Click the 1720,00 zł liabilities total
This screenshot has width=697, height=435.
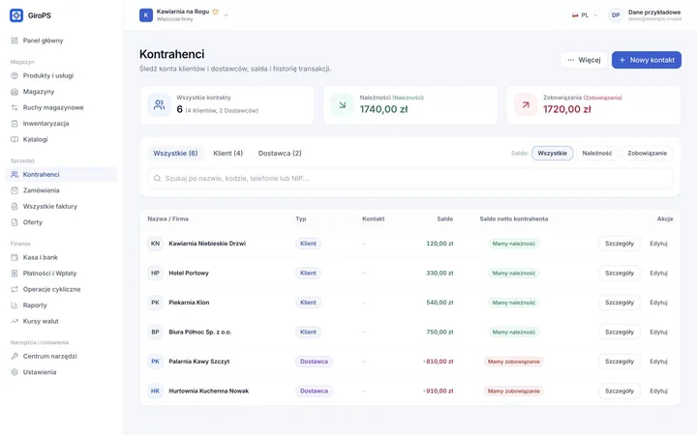566,109
